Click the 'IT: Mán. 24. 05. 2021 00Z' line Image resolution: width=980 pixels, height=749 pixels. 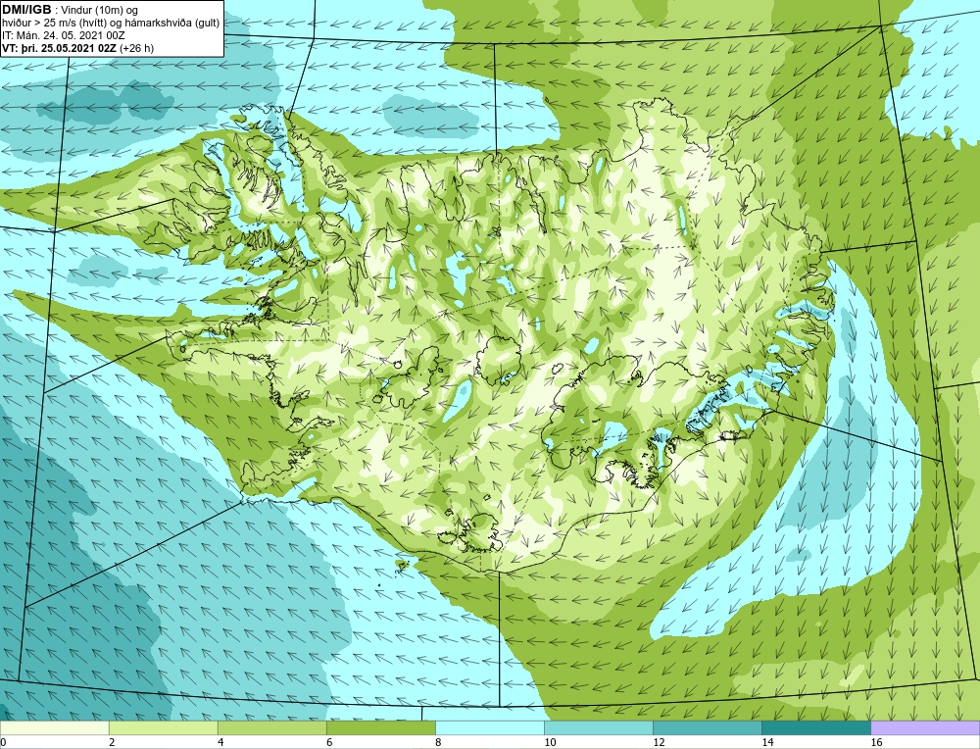63,35
